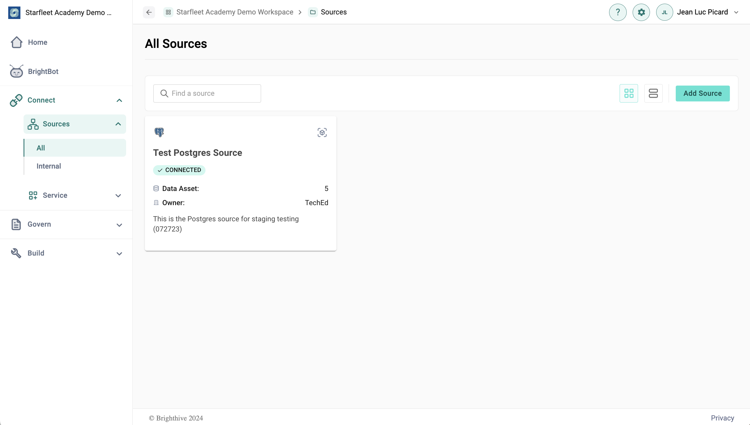Expand the Build section chevron
Image resolution: width=750 pixels, height=425 pixels.
[x=119, y=254]
